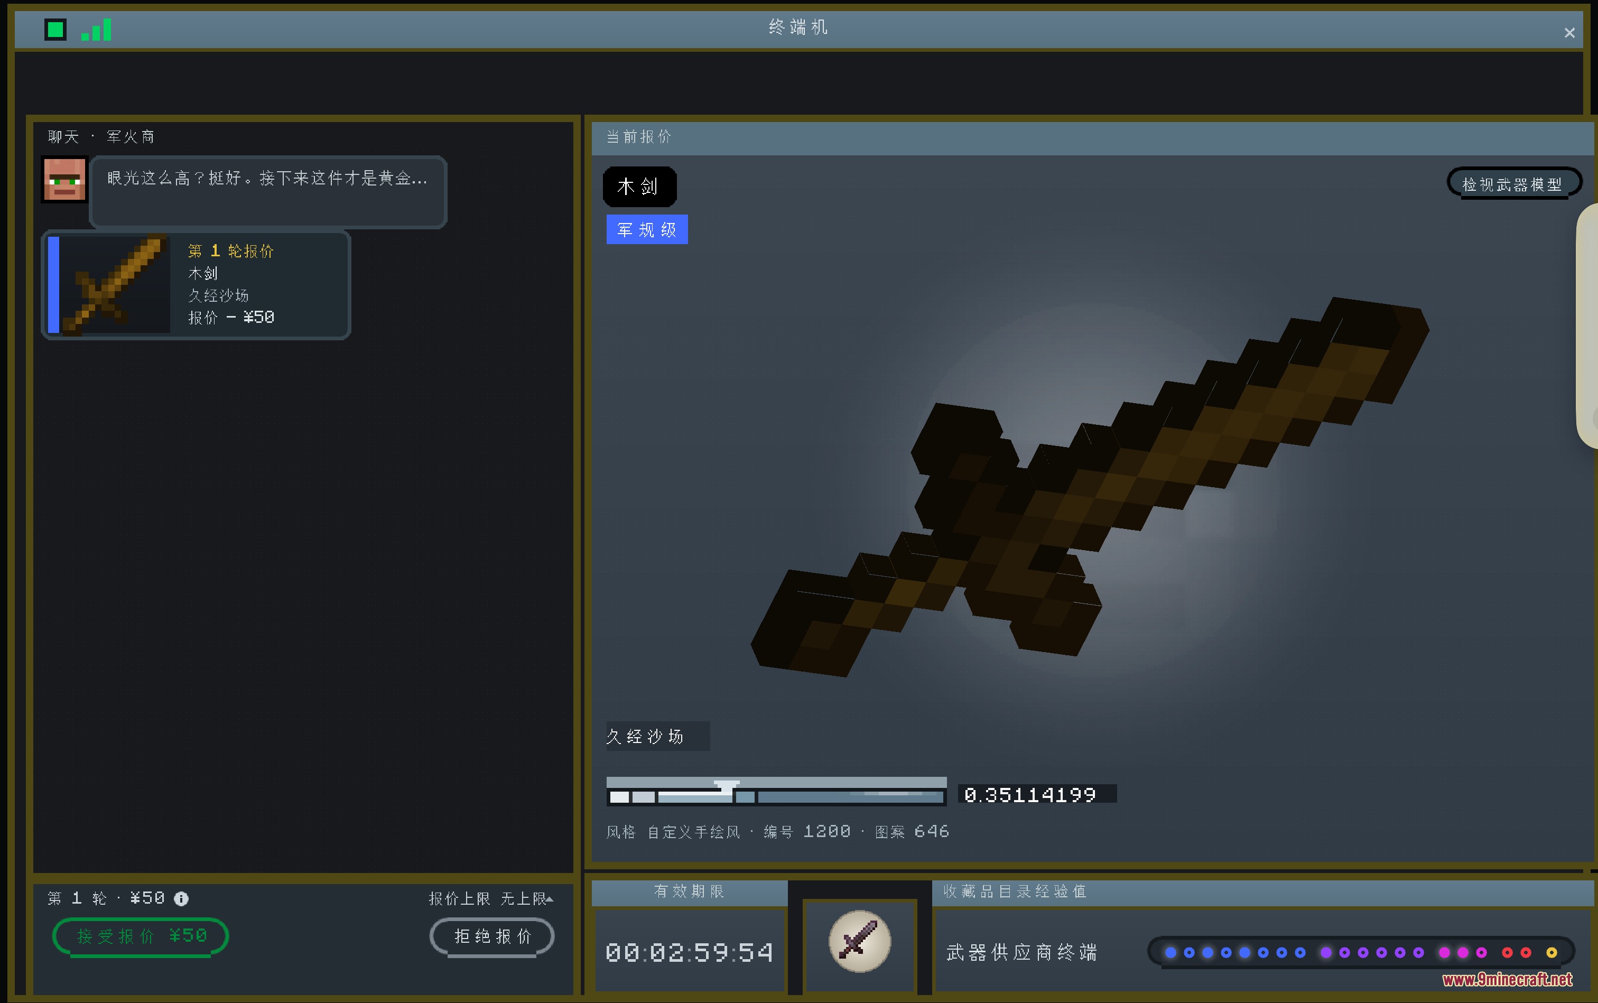The height and width of the screenshot is (1003, 1598).
Task: Click the 木剑 item name label
Action: [639, 187]
